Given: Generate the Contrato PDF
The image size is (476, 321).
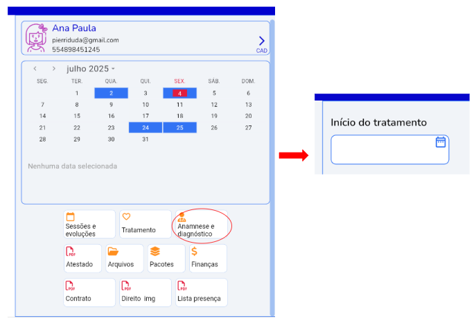Looking at the screenshot, I should click(89, 293).
